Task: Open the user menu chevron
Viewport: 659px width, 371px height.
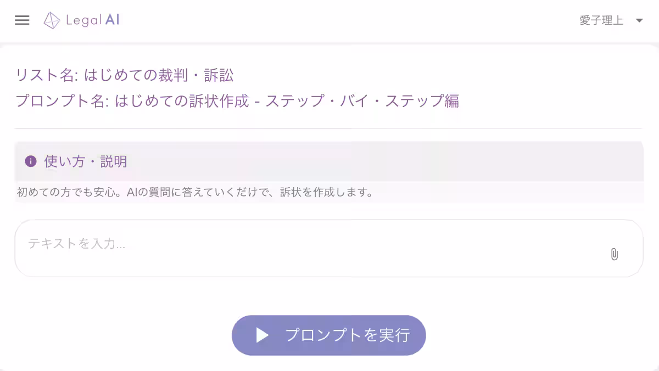Action: point(639,20)
